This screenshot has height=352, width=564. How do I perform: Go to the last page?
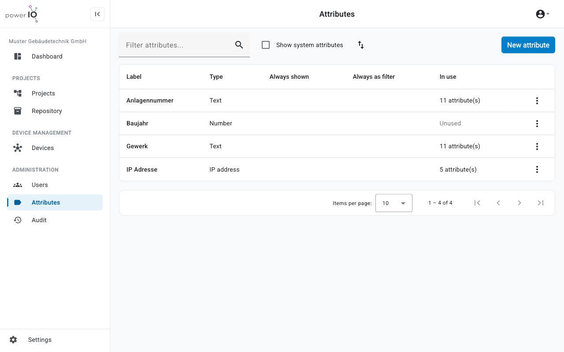(541, 203)
